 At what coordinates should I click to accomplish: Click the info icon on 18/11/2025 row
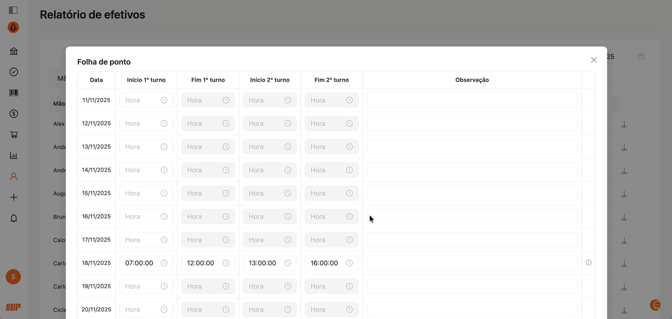point(588,263)
